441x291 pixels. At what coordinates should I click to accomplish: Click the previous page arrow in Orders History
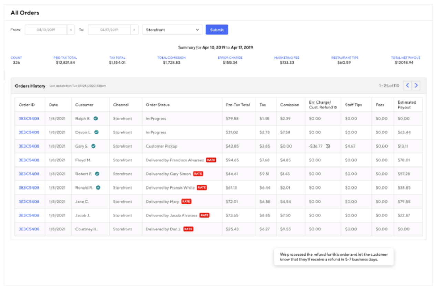[x=407, y=85]
